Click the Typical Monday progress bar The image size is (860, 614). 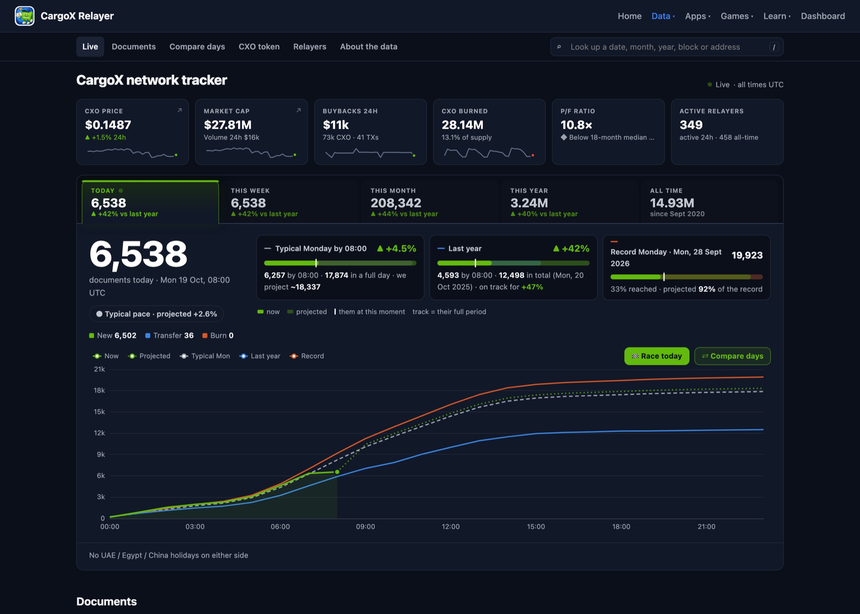[x=340, y=263]
